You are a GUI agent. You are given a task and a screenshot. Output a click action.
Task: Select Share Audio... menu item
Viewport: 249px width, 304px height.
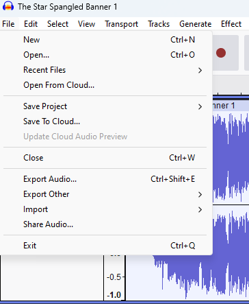[x=106, y=224]
